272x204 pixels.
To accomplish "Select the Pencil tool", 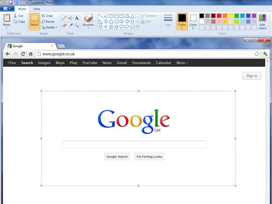I will point(64,18).
